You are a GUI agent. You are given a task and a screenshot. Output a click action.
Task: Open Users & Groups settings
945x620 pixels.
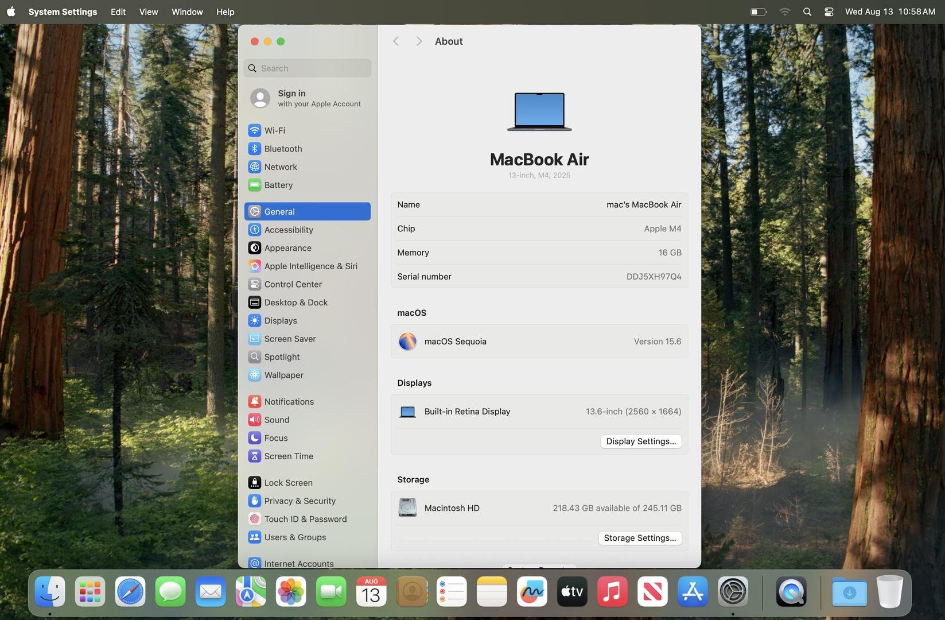307,537
